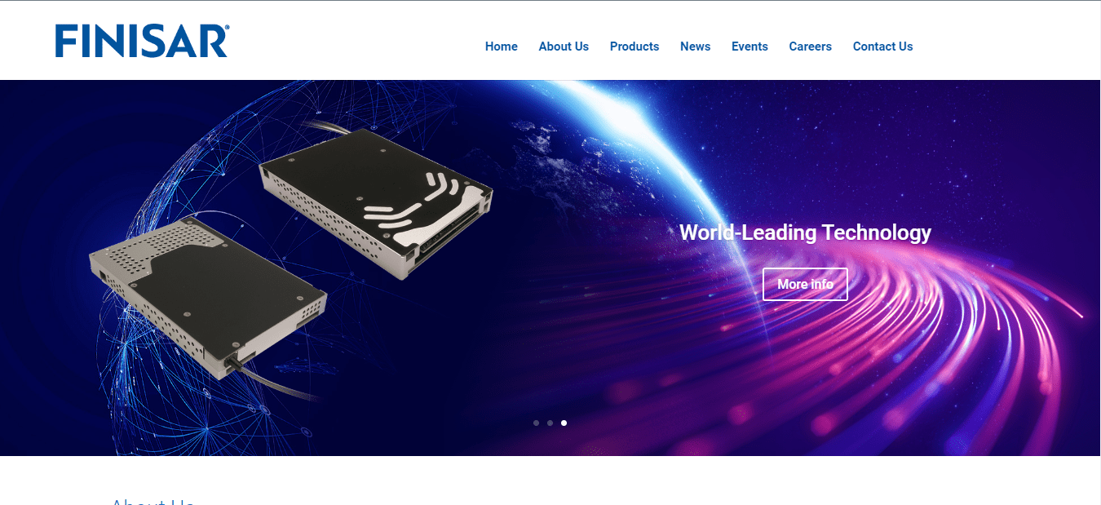Click the FINISAR logo
Viewport: 1101px width, 505px height.
click(x=140, y=42)
